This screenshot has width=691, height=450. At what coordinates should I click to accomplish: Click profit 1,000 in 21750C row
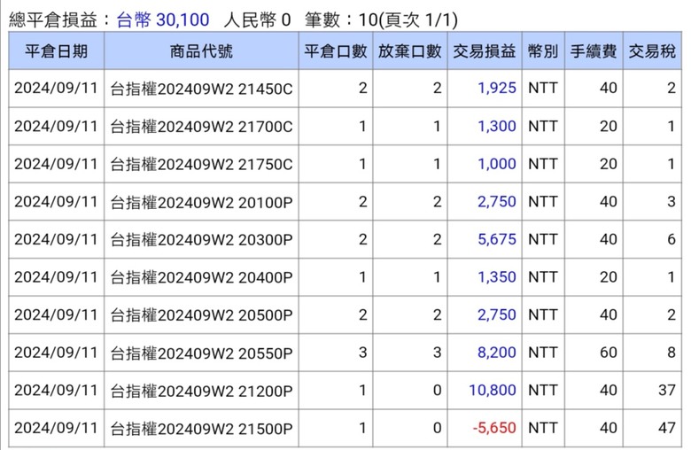click(497, 164)
